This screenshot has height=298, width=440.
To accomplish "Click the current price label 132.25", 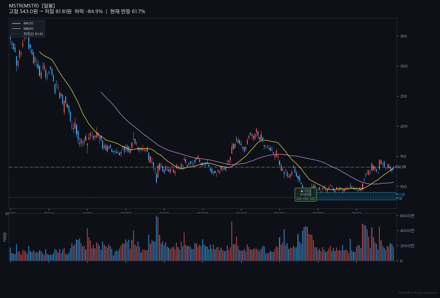I will tap(401, 167).
